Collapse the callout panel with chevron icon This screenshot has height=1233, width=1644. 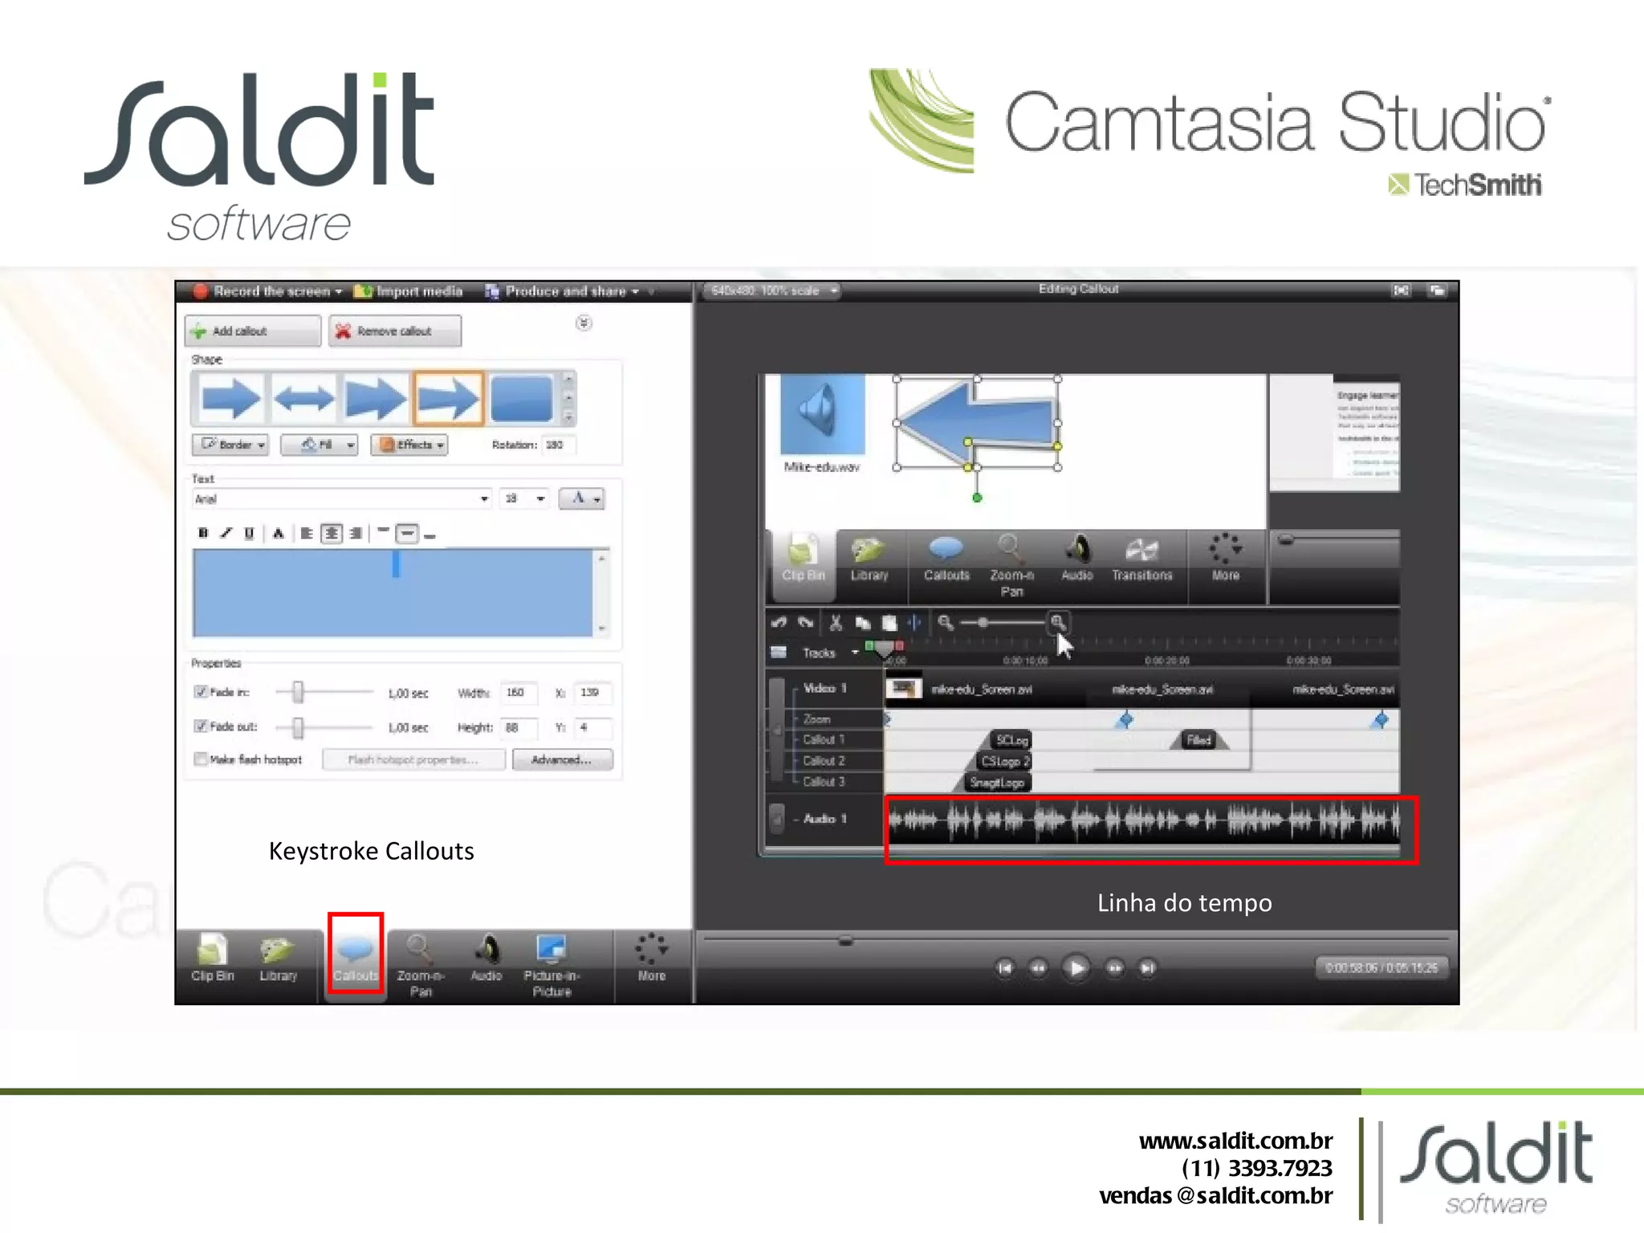tap(584, 323)
